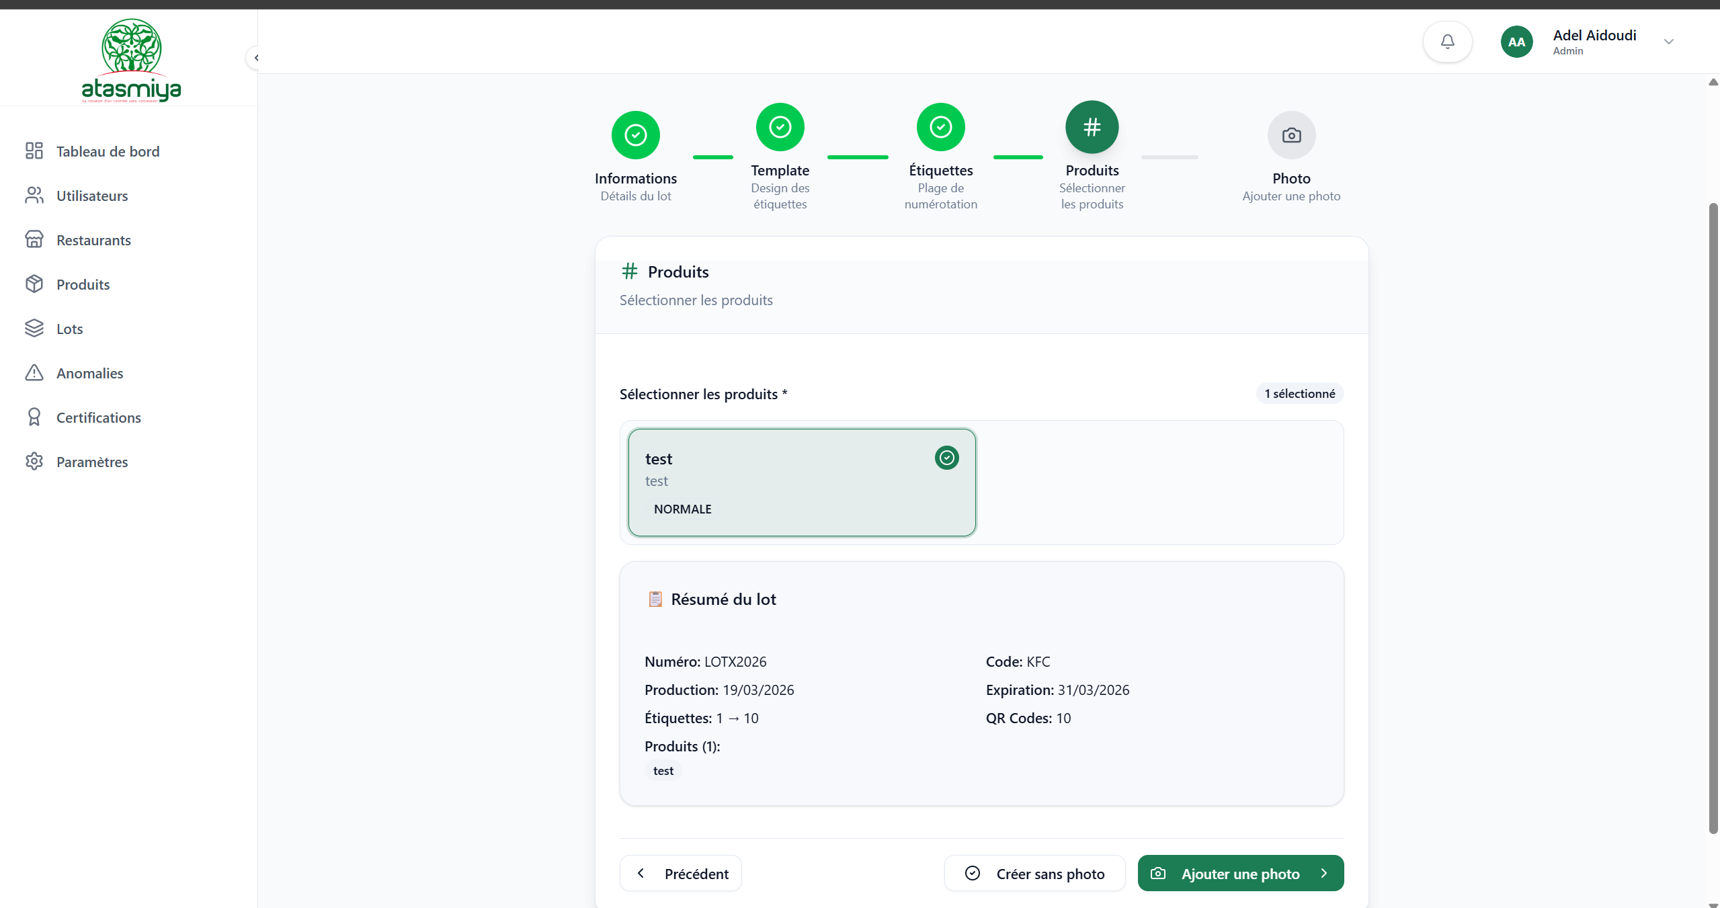
Task: Navigate to Lots in sidebar
Action: tap(69, 329)
